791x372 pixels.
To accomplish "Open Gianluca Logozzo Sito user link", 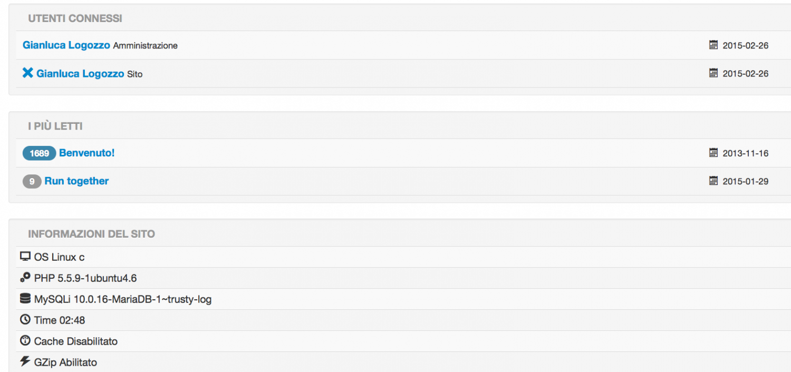I will 80,74.
